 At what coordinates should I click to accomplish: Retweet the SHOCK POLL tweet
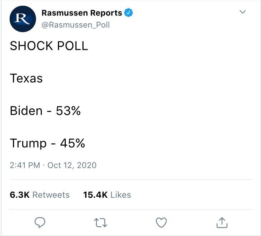click(101, 222)
